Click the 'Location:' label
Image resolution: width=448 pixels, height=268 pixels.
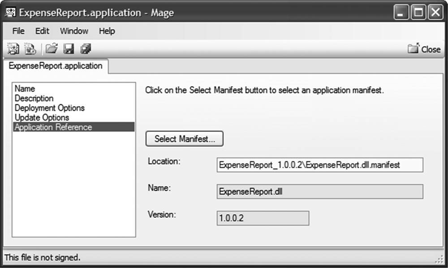[x=164, y=161]
